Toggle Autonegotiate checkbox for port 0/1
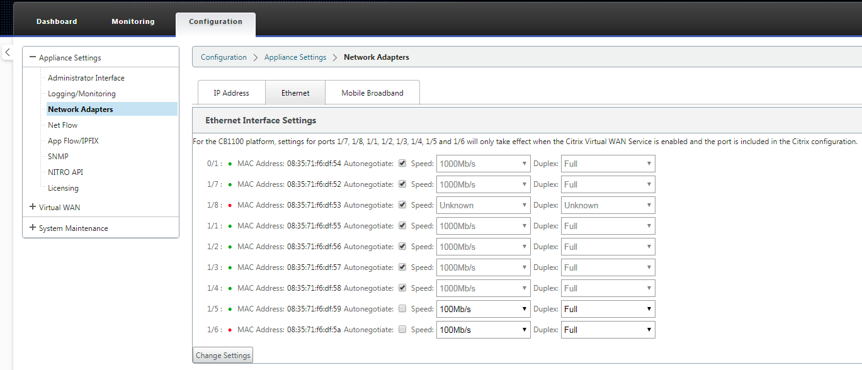 coord(402,164)
